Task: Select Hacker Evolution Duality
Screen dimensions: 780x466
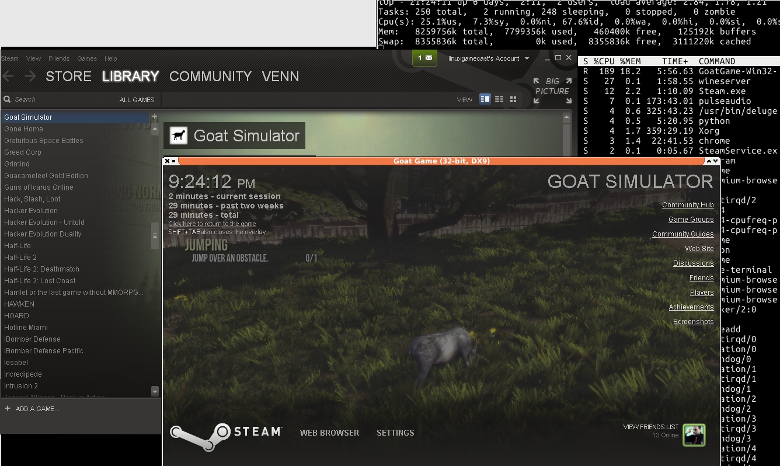Action: tap(75, 234)
